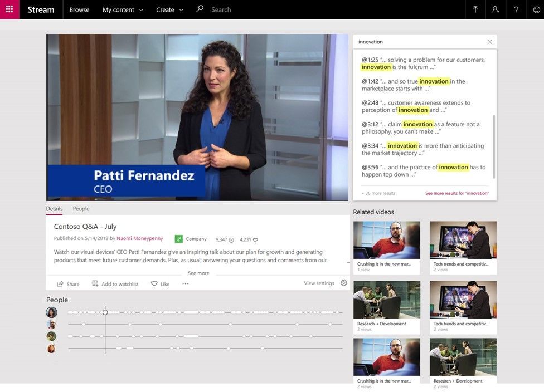The height and width of the screenshot is (392, 544).
Task: Select the dark-haired woman's avatar in People
Action: [x=51, y=312]
